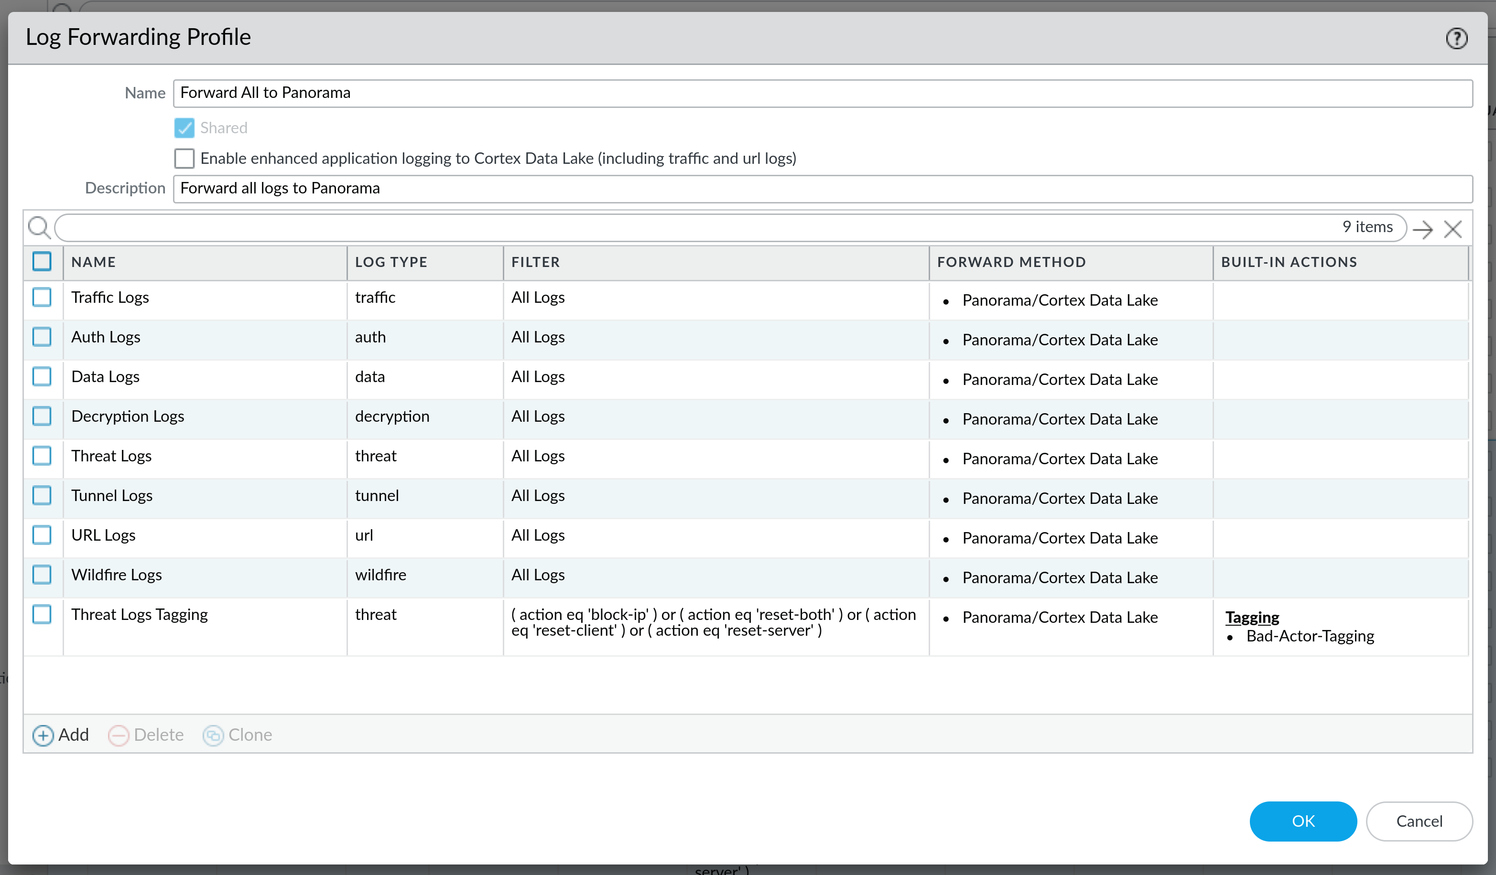Click the Clone icon
Viewport: 1496px width, 875px height.
(x=213, y=735)
